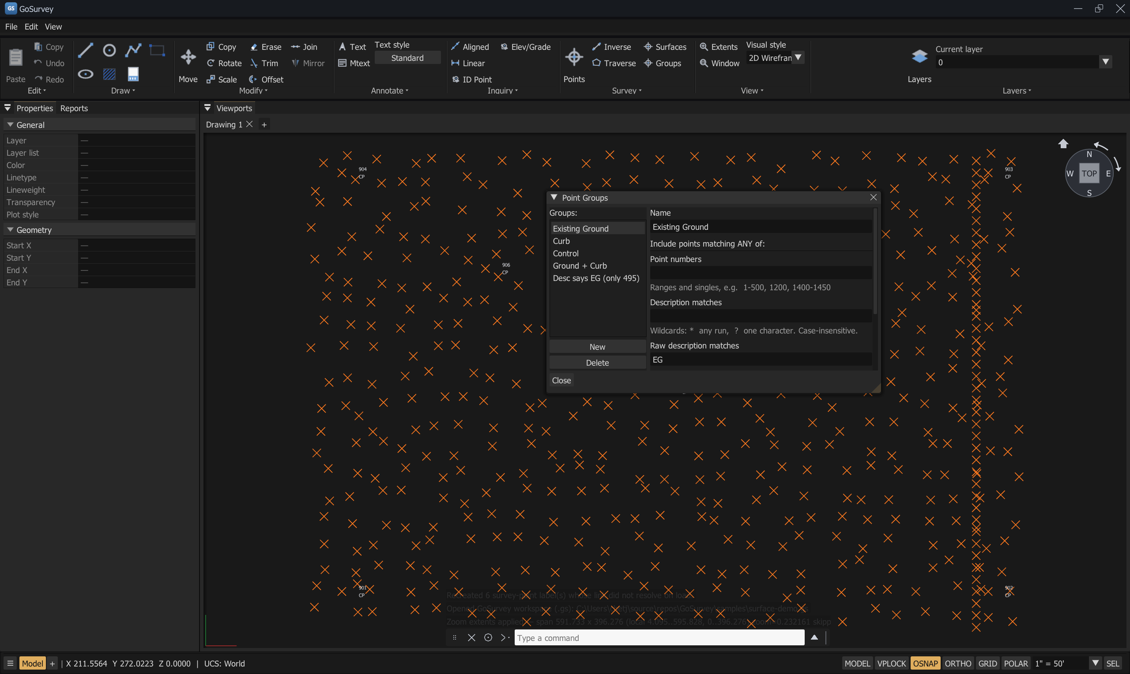Image resolution: width=1130 pixels, height=674 pixels.
Task: Open the View menu
Action: [x=53, y=26]
